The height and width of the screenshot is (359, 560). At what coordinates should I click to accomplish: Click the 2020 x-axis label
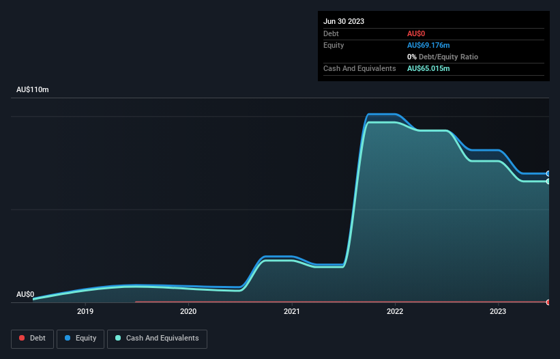click(x=188, y=311)
